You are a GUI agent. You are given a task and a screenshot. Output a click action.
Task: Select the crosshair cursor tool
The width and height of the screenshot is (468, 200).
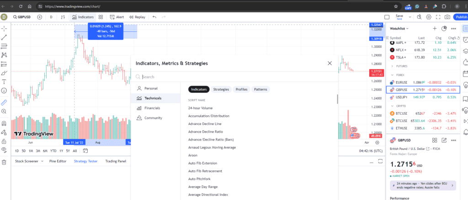(4, 29)
